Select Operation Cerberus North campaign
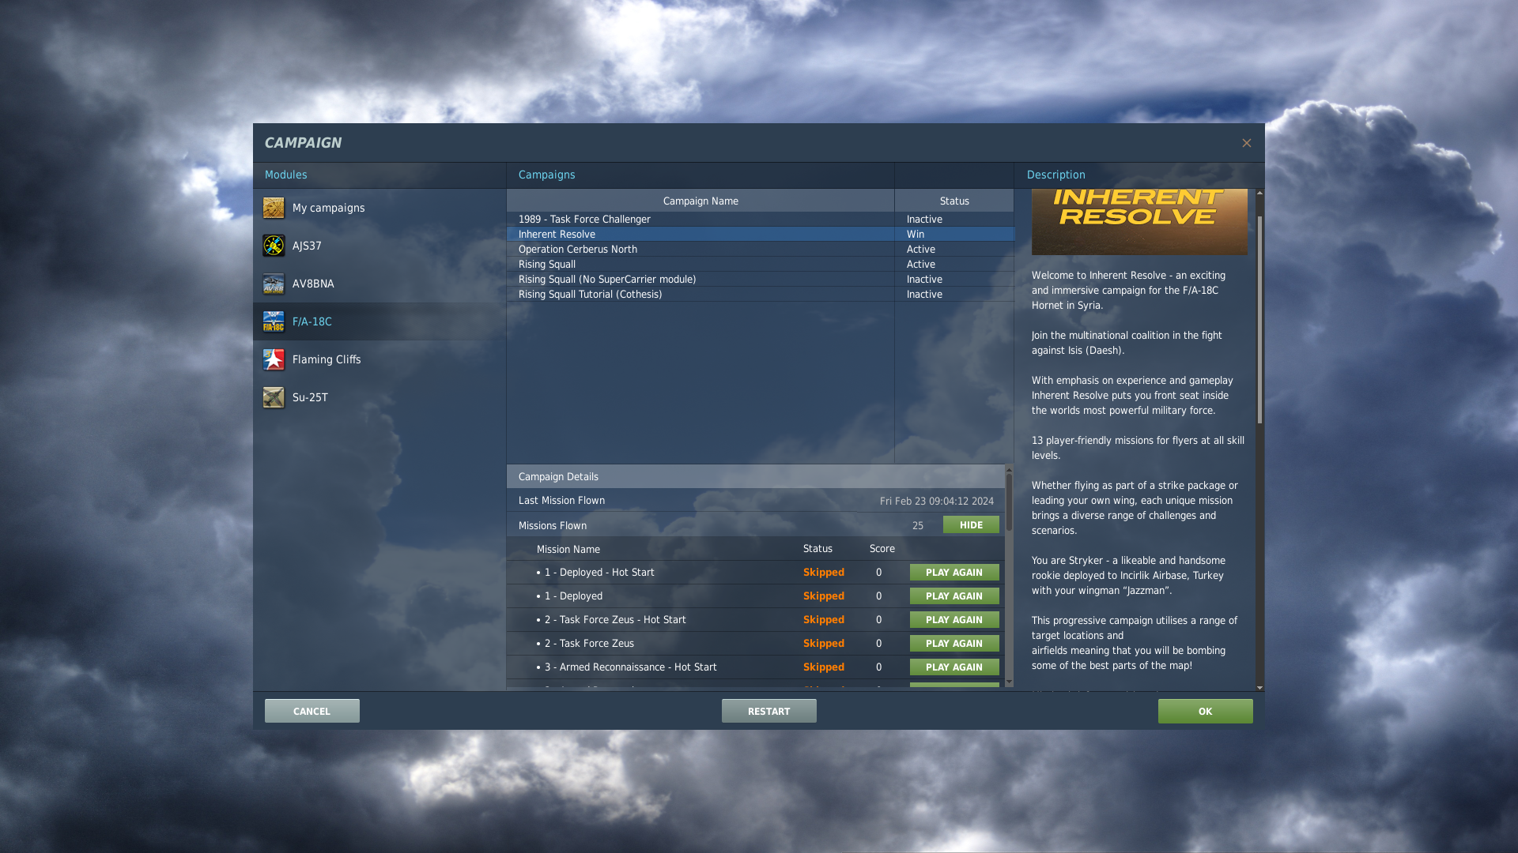 [x=760, y=250]
